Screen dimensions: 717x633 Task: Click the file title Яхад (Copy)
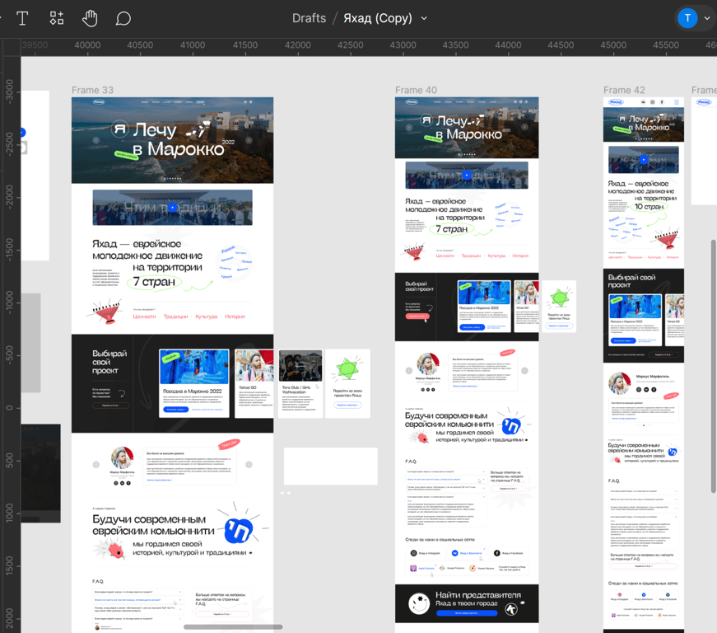pyautogui.click(x=378, y=18)
